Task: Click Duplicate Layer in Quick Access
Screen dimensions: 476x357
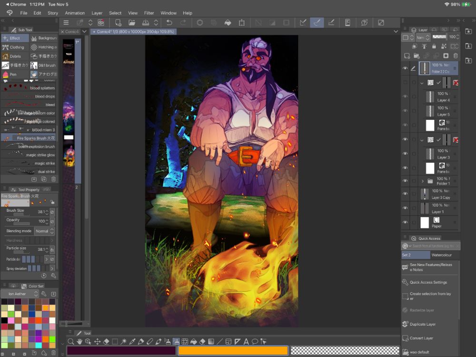Action: [x=423, y=324]
